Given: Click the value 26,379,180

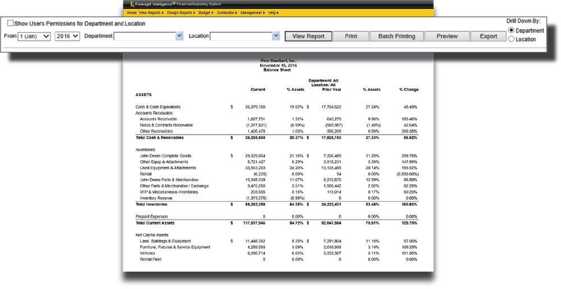Looking at the screenshot, I should point(255,107).
